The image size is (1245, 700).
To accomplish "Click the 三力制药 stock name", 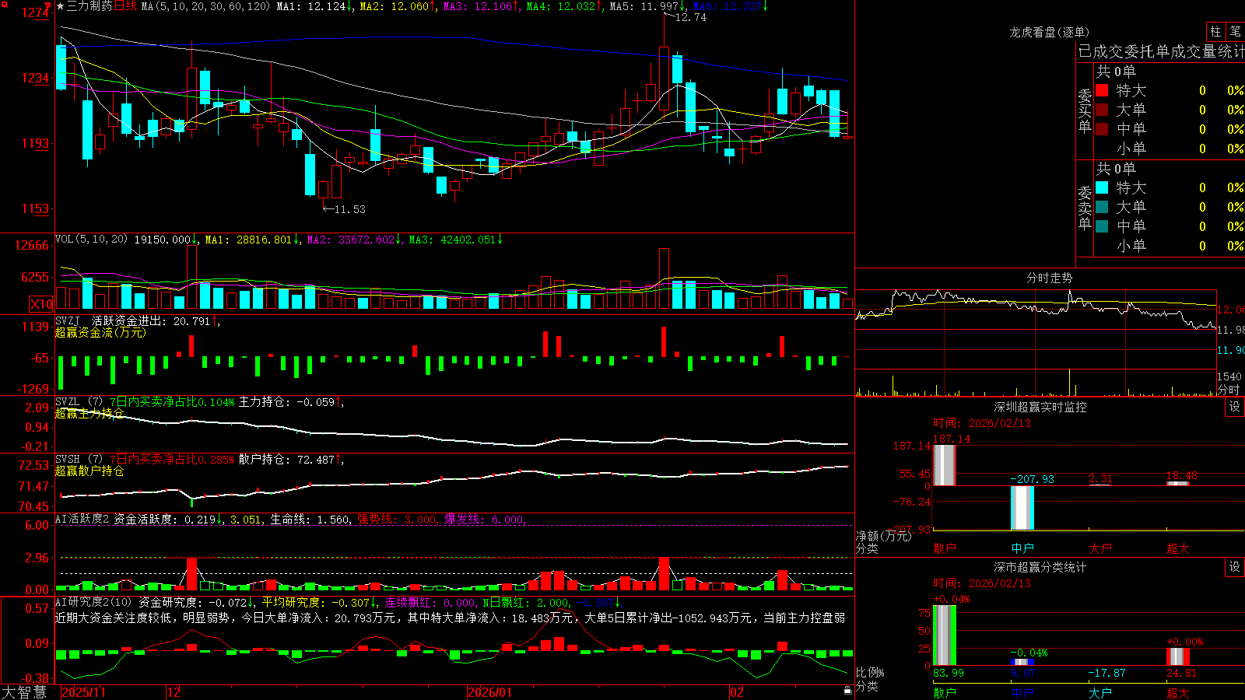I will [89, 6].
